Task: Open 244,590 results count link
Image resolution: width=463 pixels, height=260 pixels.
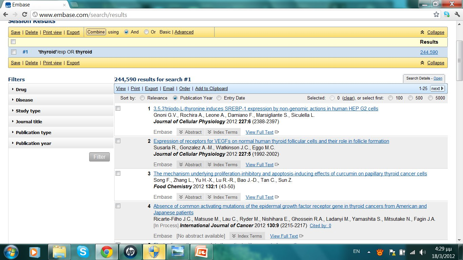Action: (429, 52)
